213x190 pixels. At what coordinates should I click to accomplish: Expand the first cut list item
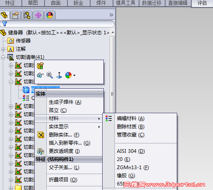[x=11, y=65]
